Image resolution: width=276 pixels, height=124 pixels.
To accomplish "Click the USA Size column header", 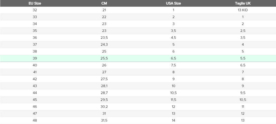I will point(173,3).
